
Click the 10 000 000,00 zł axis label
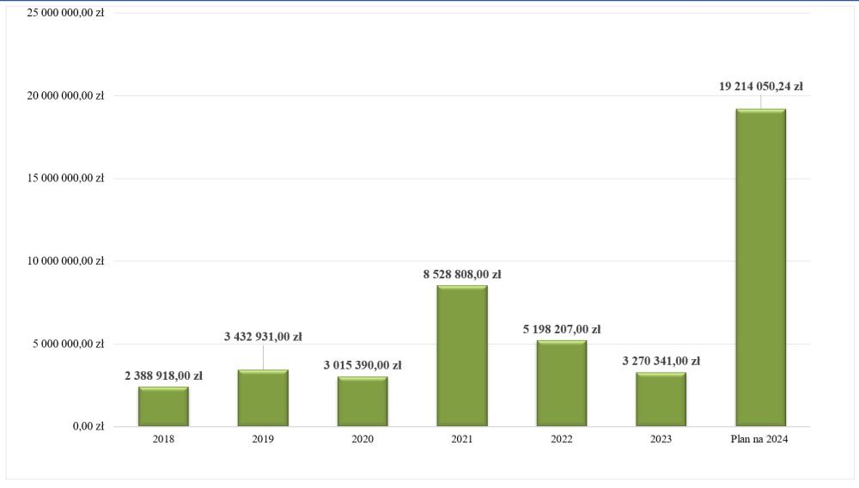point(63,261)
